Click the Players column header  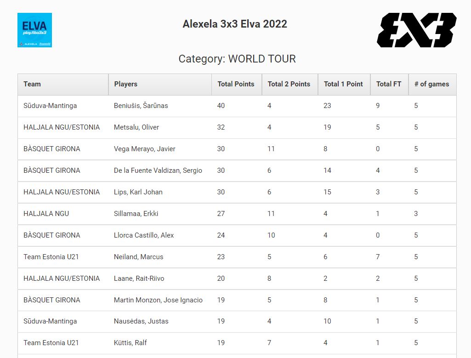click(125, 84)
